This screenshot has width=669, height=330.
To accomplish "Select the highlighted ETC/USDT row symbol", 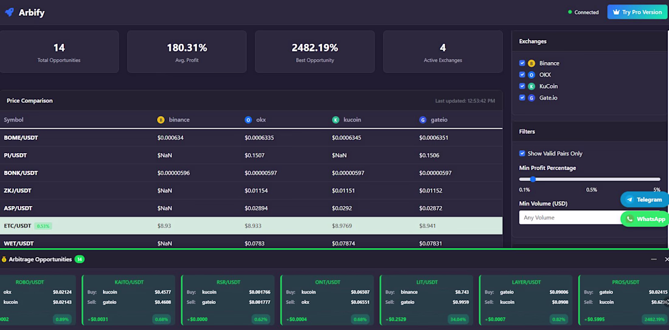I will click(18, 226).
